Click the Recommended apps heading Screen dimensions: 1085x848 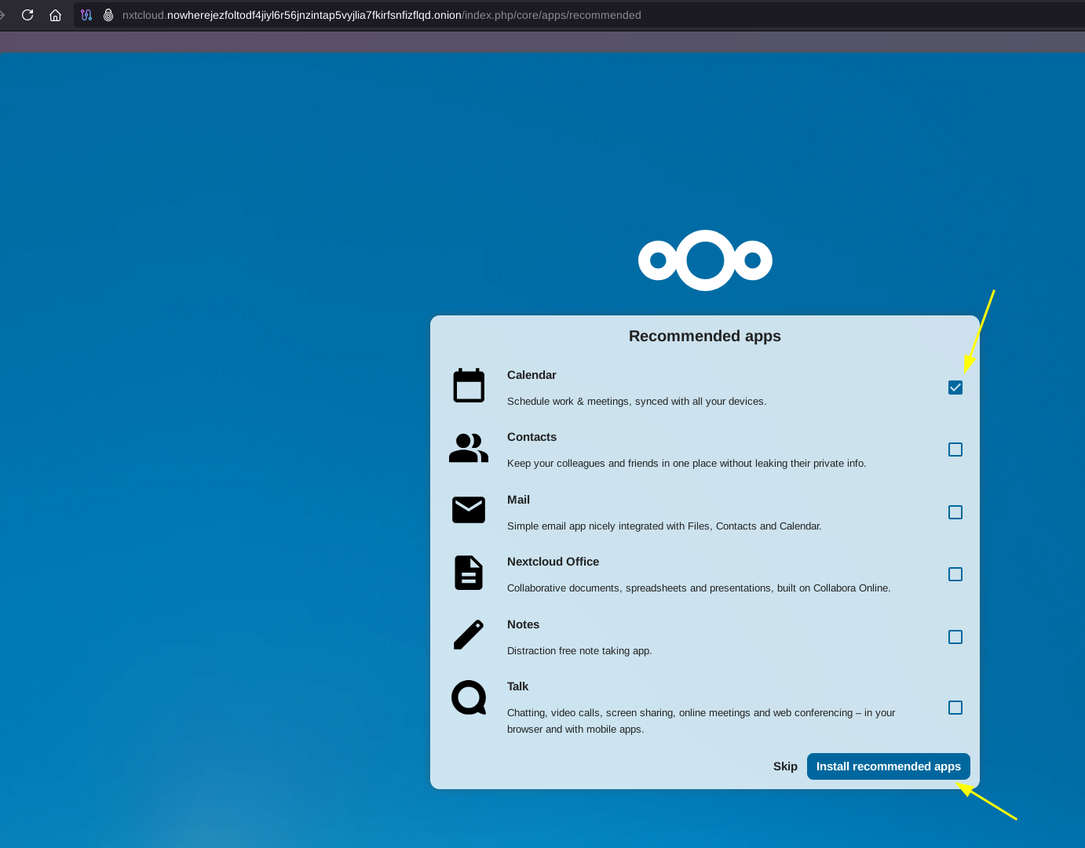(x=705, y=336)
